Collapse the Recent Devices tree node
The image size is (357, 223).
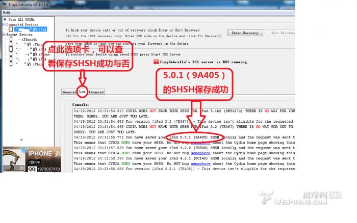coord(4,34)
